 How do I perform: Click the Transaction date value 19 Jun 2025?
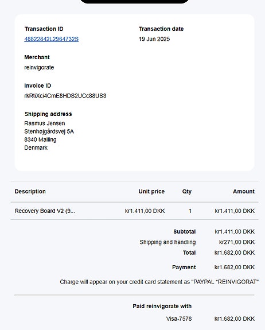tap(154, 39)
